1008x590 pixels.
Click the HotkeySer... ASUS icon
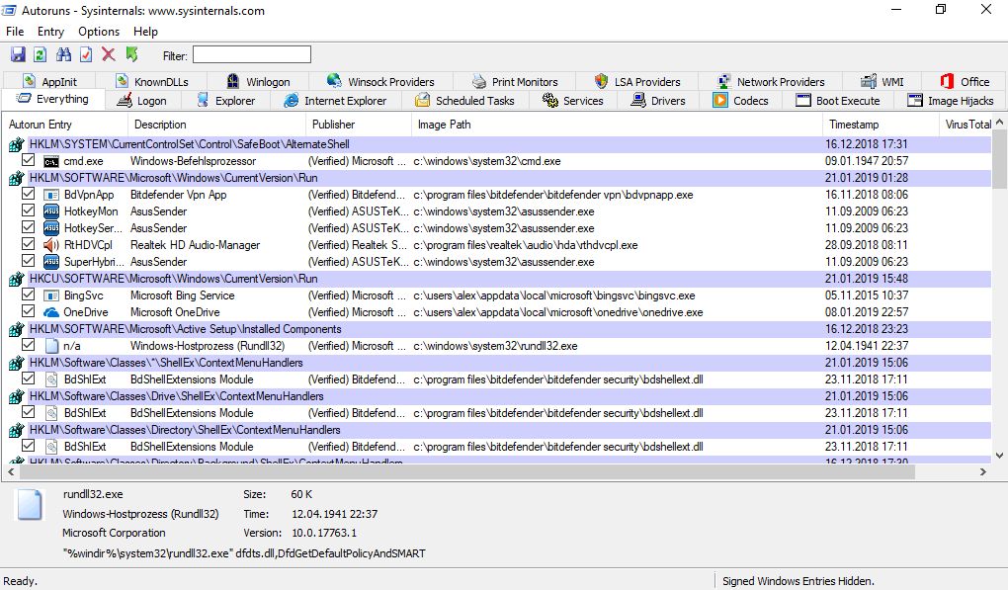click(x=51, y=228)
